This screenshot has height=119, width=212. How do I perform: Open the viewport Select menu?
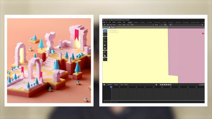pyautogui.click(x=124, y=25)
